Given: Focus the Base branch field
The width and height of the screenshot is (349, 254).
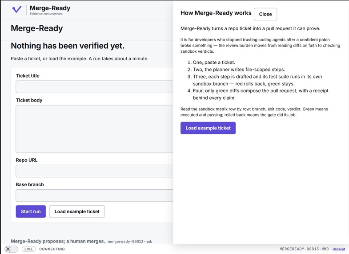Looking at the screenshot, I should click(94, 195).
